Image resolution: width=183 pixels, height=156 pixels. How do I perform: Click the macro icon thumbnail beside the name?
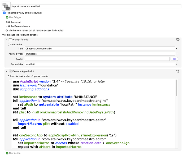[x=6, y=6]
